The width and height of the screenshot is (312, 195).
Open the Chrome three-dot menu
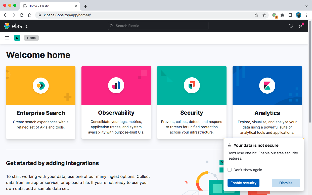(x=307, y=15)
